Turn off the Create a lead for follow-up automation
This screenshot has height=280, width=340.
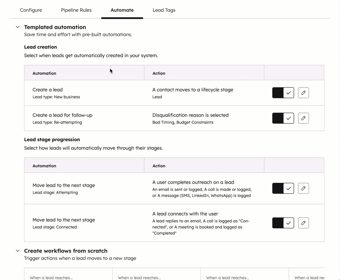[283, 118]
